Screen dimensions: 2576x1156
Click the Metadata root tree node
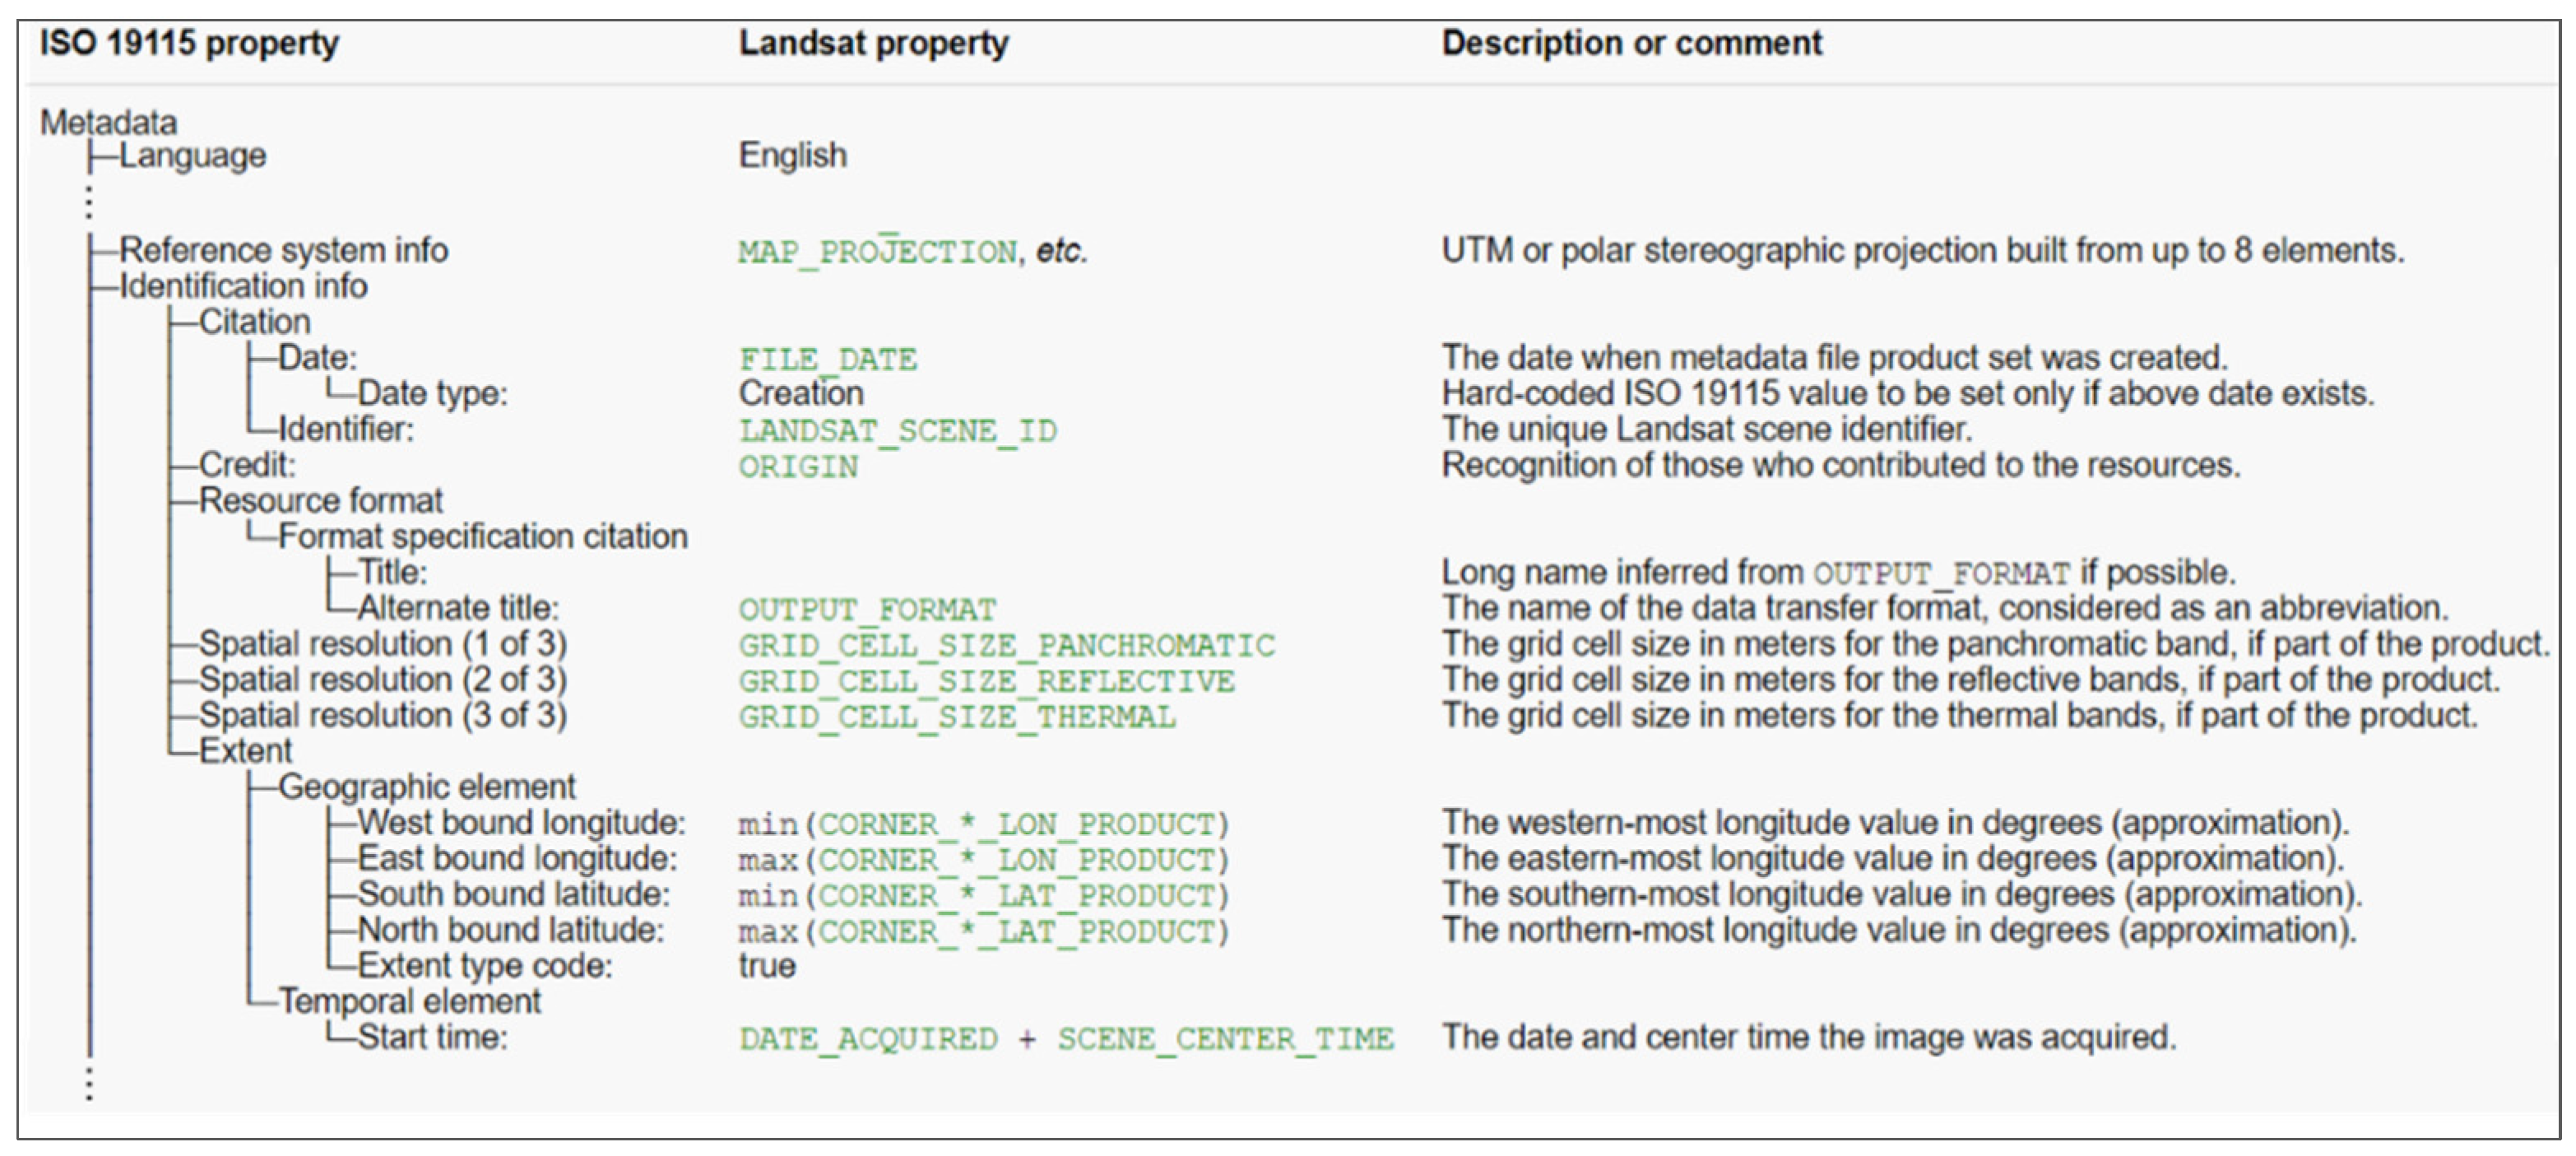click(108, 123)
